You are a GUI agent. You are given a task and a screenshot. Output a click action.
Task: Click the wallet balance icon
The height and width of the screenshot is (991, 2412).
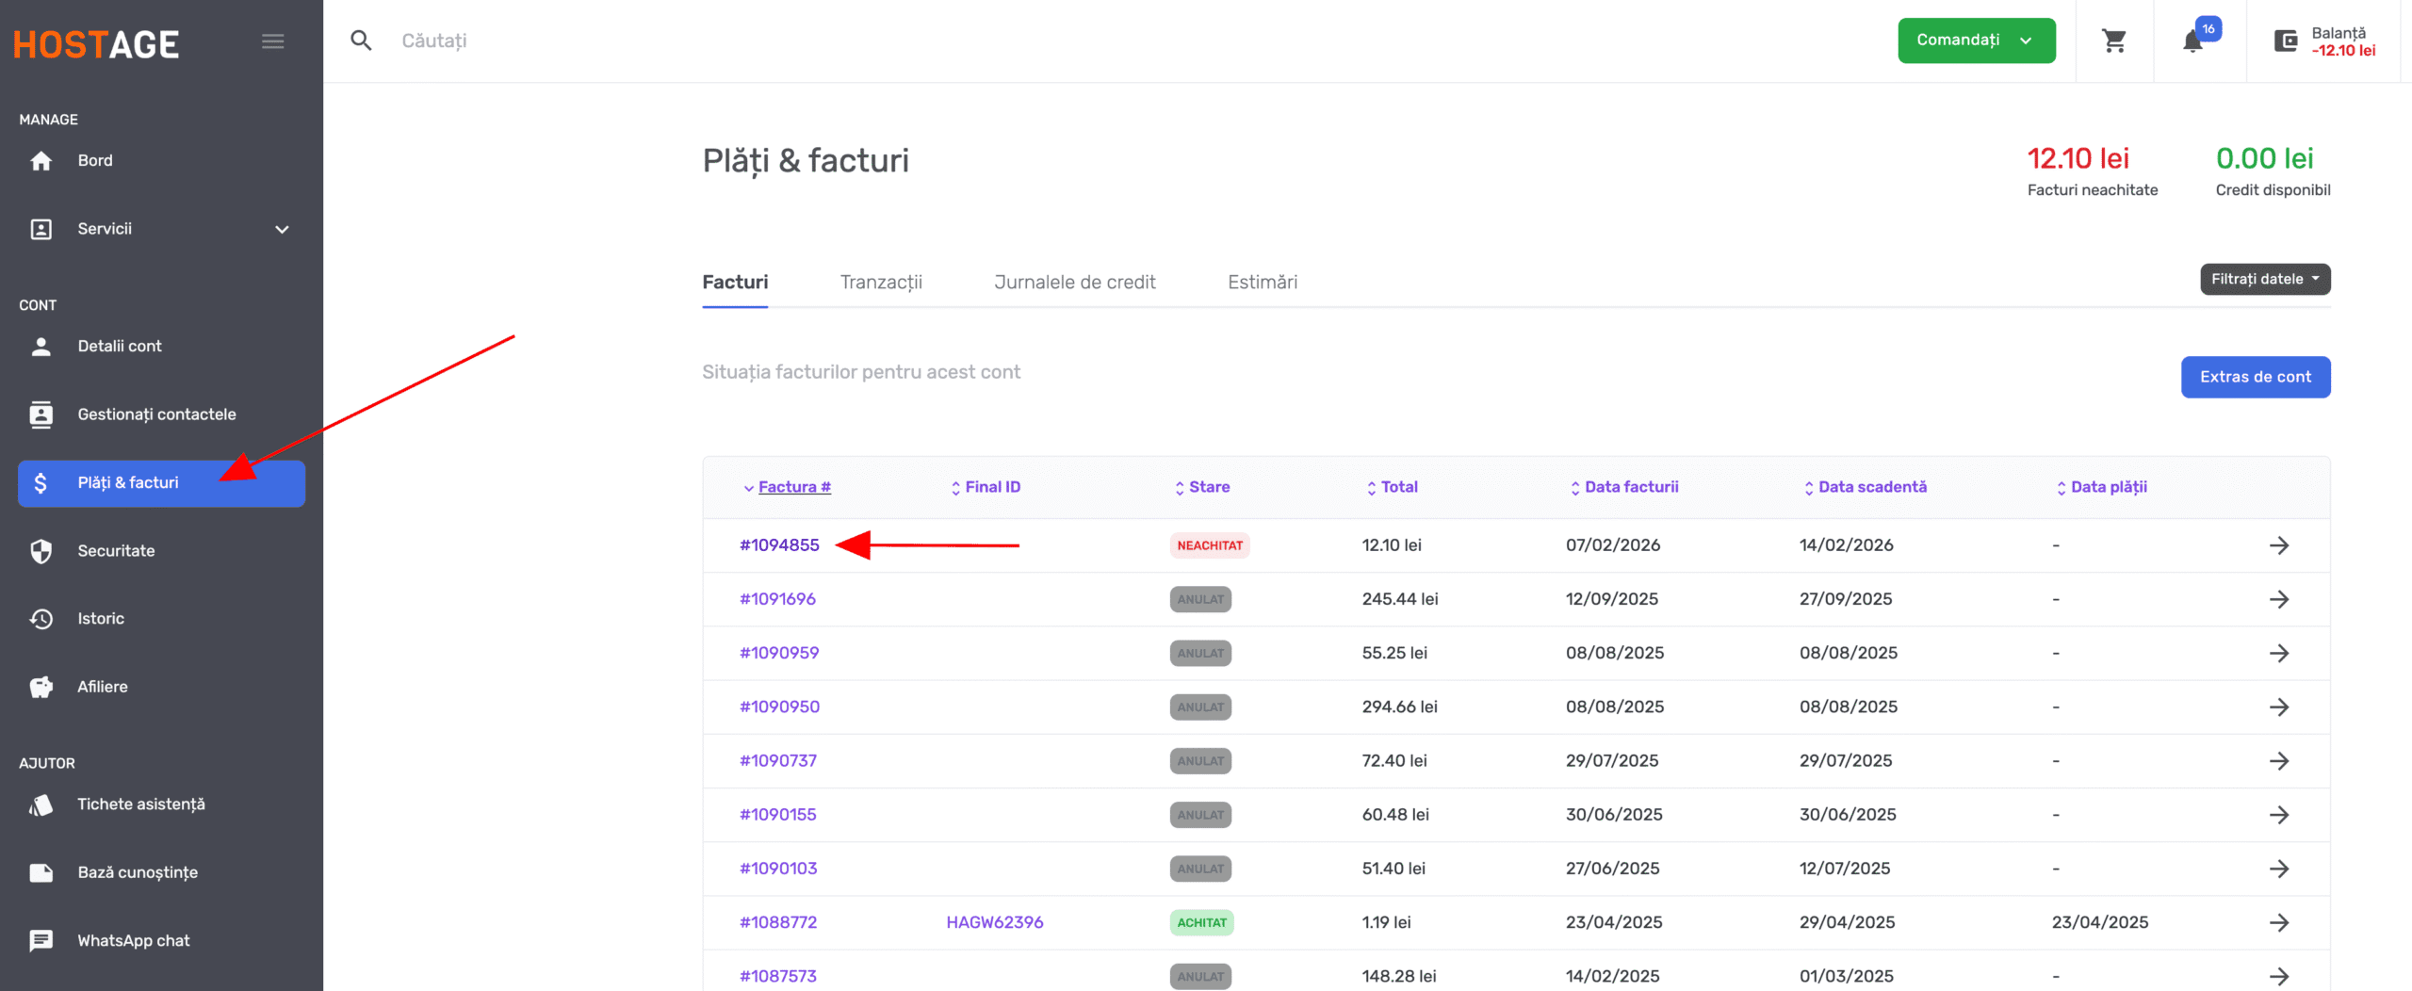click(x=2285, y=41)
